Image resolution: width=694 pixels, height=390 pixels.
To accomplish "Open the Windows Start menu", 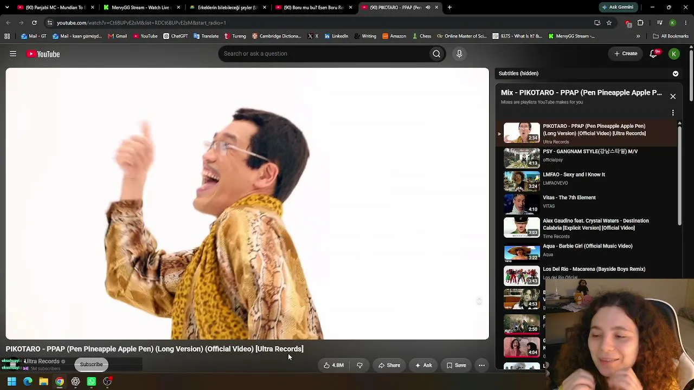I will click(11, 382).
